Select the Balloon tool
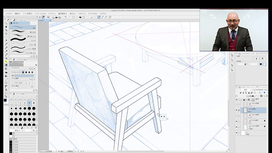This screenshot has width=272, height=153. tap(6, 93)
